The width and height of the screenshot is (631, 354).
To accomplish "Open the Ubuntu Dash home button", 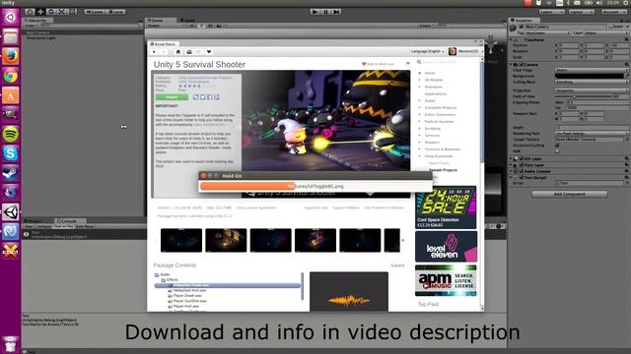I will (x=11, y=17).
